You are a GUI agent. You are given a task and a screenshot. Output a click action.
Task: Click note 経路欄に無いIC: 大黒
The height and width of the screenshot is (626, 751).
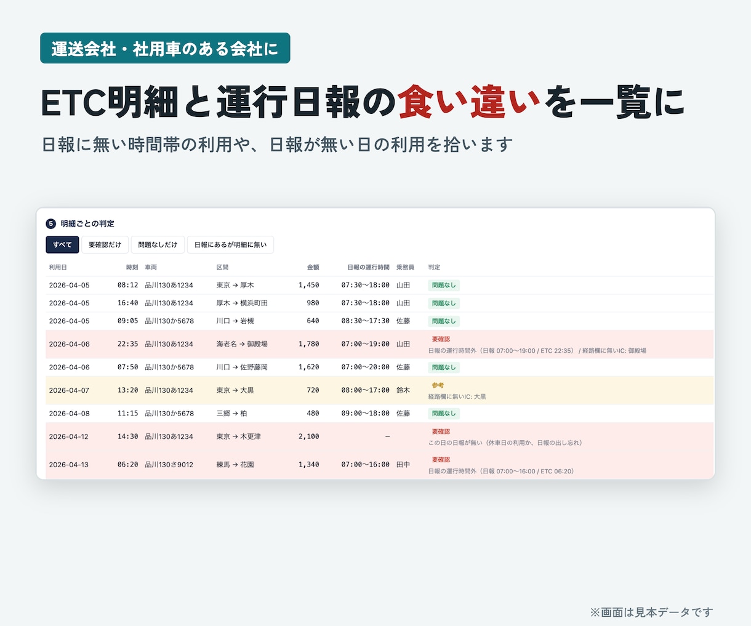coord(457,396)
